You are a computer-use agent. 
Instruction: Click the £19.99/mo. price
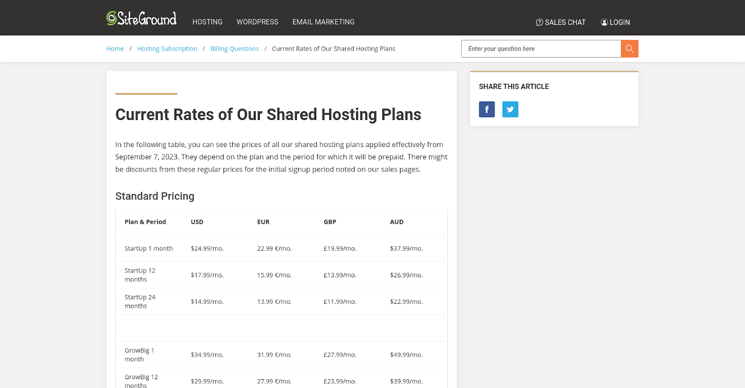click(340, 248)
